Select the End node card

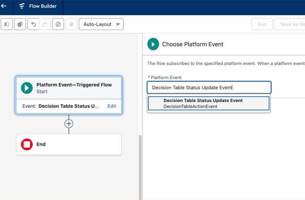coord(69,144)
